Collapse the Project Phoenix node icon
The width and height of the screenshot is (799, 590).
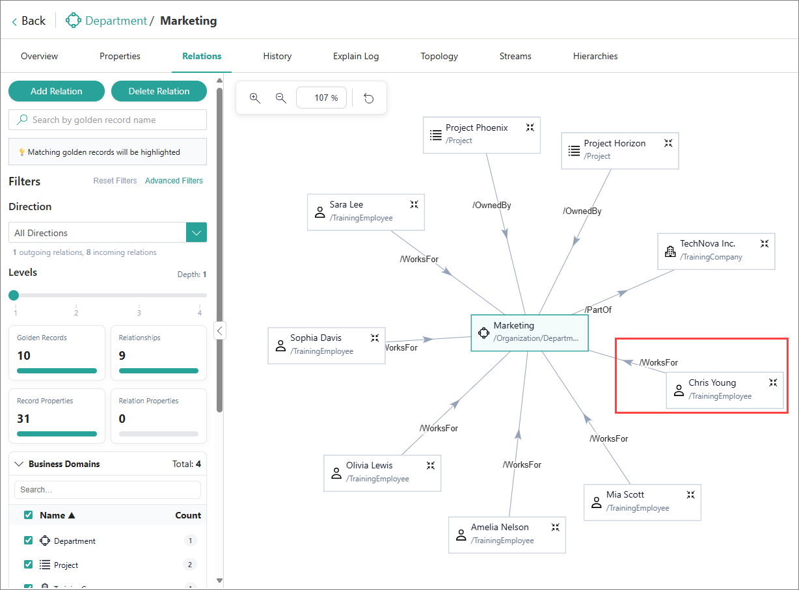(530, 127)
